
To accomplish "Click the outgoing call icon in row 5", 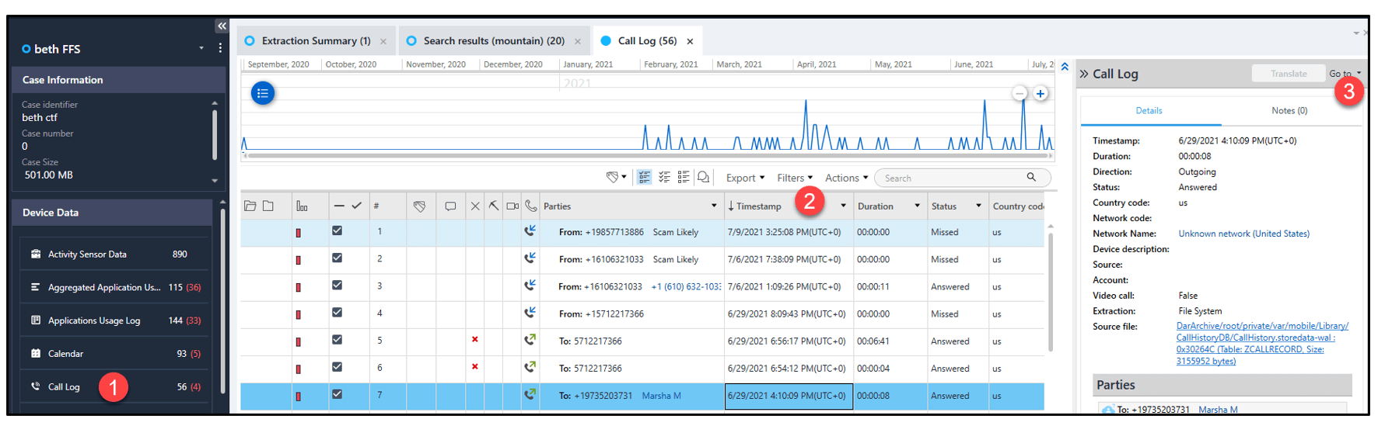I will 530,340.
